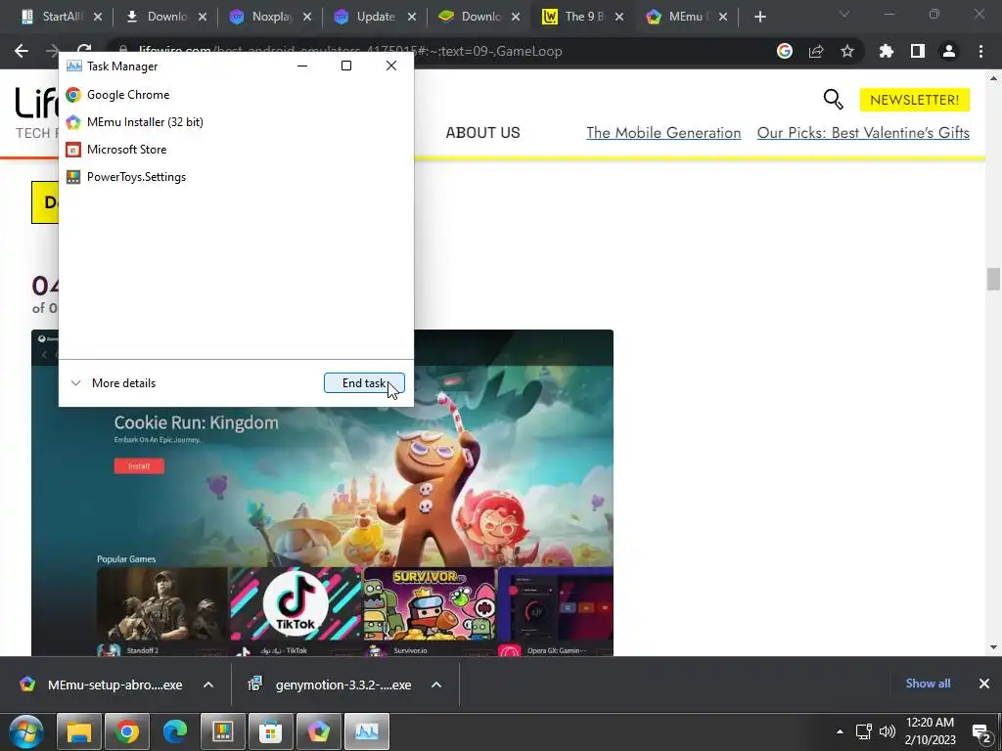Close the Noxplay tab

click(306, 18)
